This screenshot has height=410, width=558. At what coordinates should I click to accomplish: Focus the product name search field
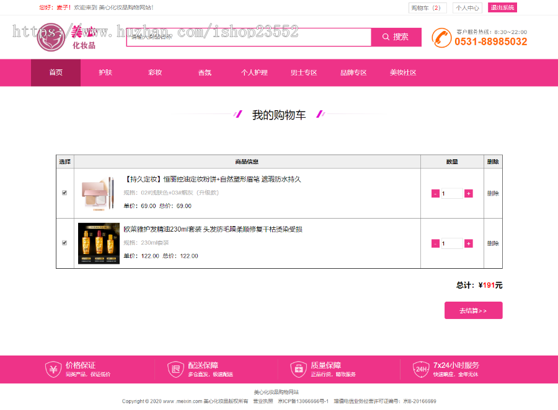pos(249,37)
